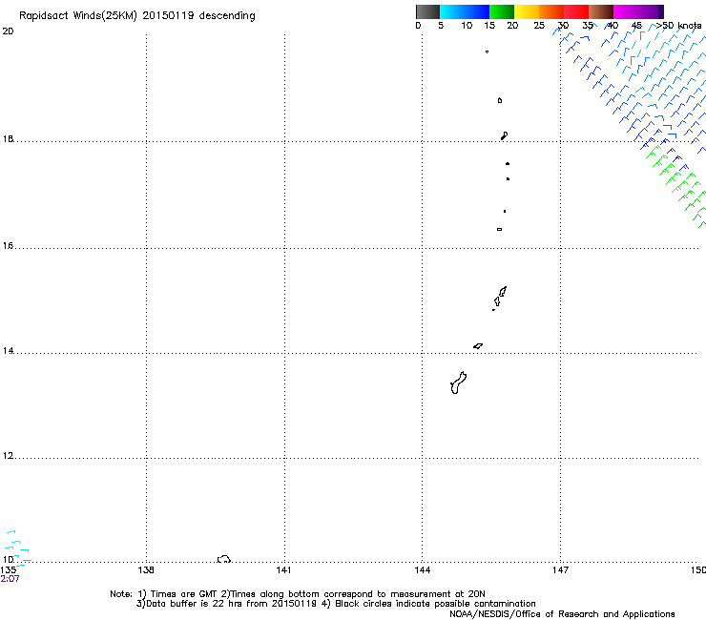Pick the brown 35-40 knots color segment

[x=601, y=11]
